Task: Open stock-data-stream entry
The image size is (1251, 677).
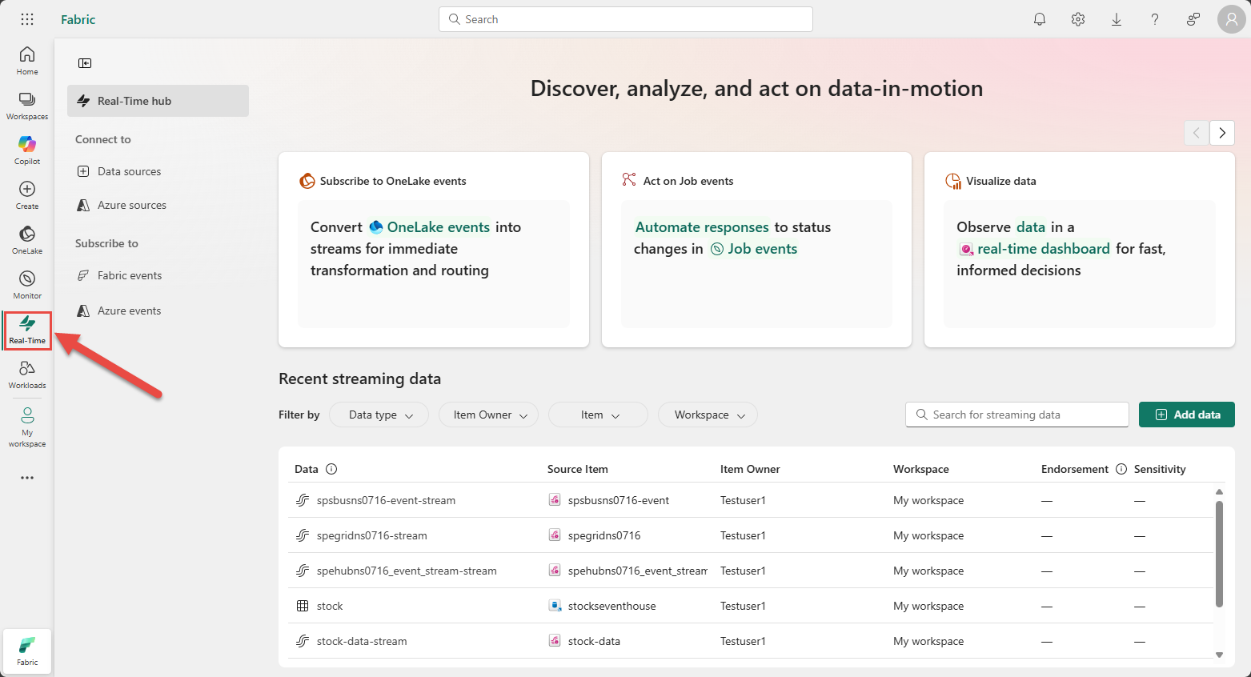Action: click(x=362, y=641)
